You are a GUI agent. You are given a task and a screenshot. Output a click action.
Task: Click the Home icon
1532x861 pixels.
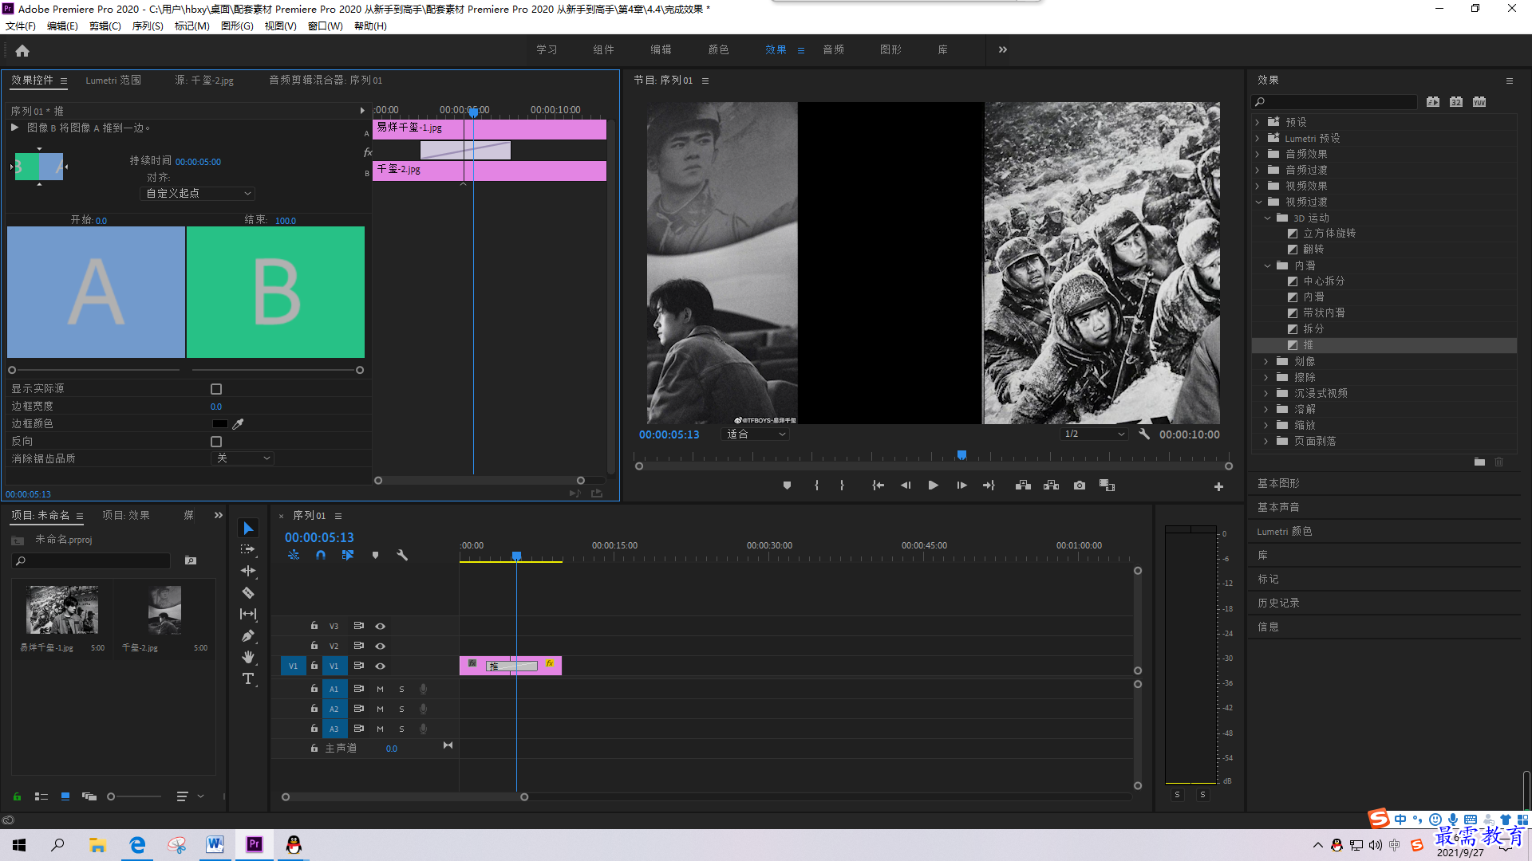tap(22, 50)
